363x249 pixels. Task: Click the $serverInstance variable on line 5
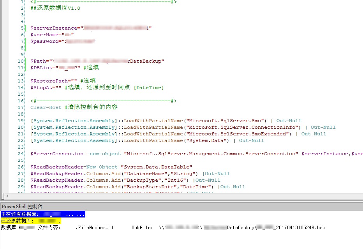point(54,28)
